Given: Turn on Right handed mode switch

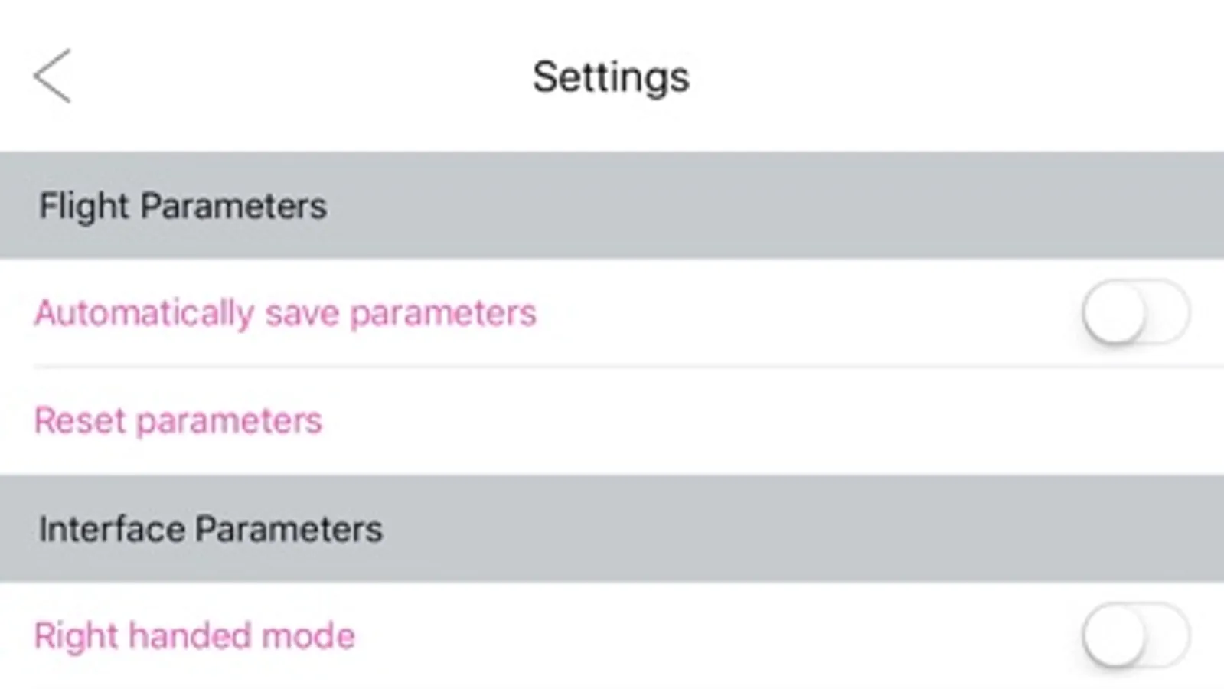Looking at the screenshot, I should [1136, 635].
